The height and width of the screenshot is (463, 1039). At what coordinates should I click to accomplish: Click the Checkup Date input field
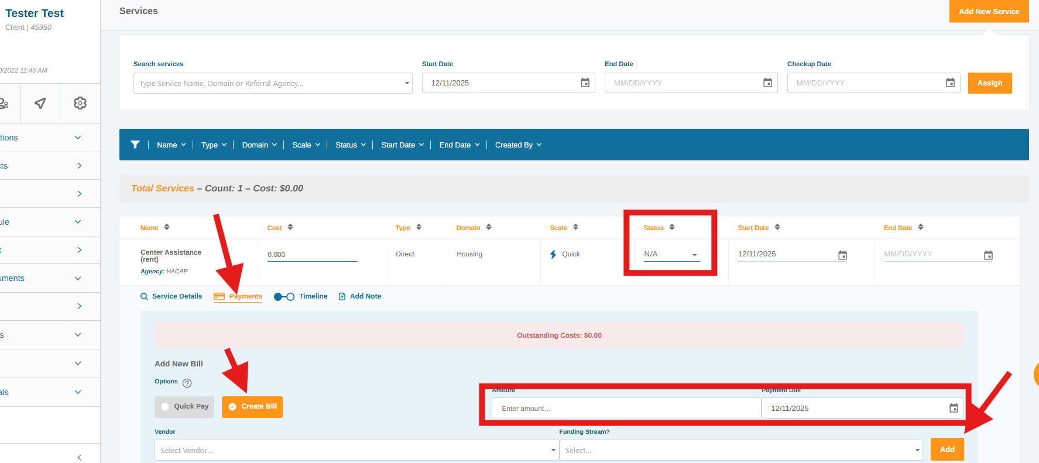click(x=873, y=83)
